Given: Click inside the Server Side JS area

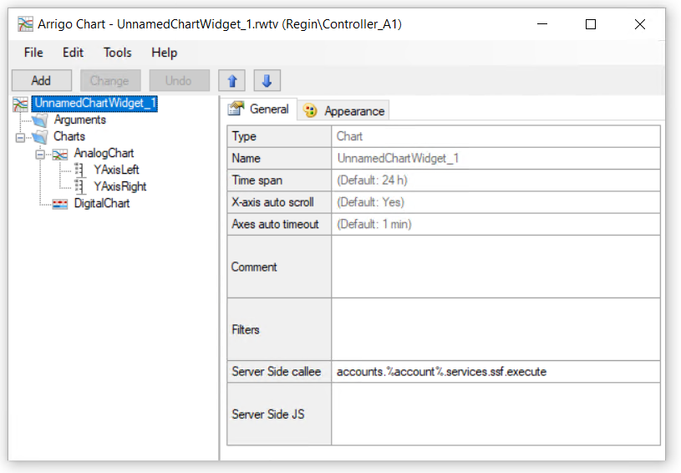Looking at the screenshot, I should (496, 414).
